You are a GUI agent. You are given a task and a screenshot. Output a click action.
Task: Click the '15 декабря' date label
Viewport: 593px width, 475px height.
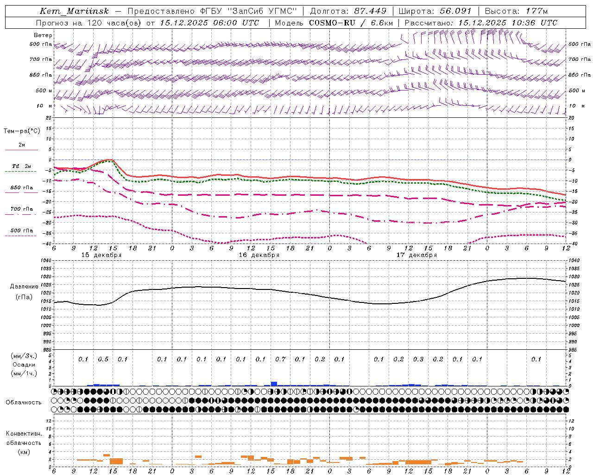pyautogui.click(x=101, y=255)
